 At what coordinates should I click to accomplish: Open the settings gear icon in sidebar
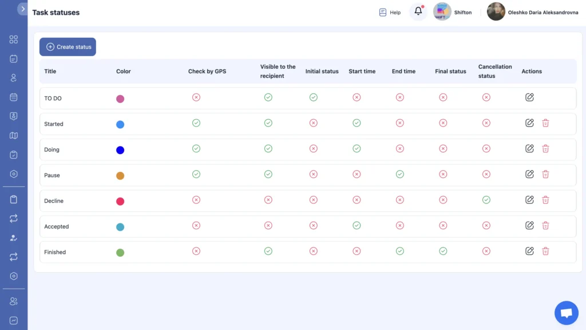point(14,276)
